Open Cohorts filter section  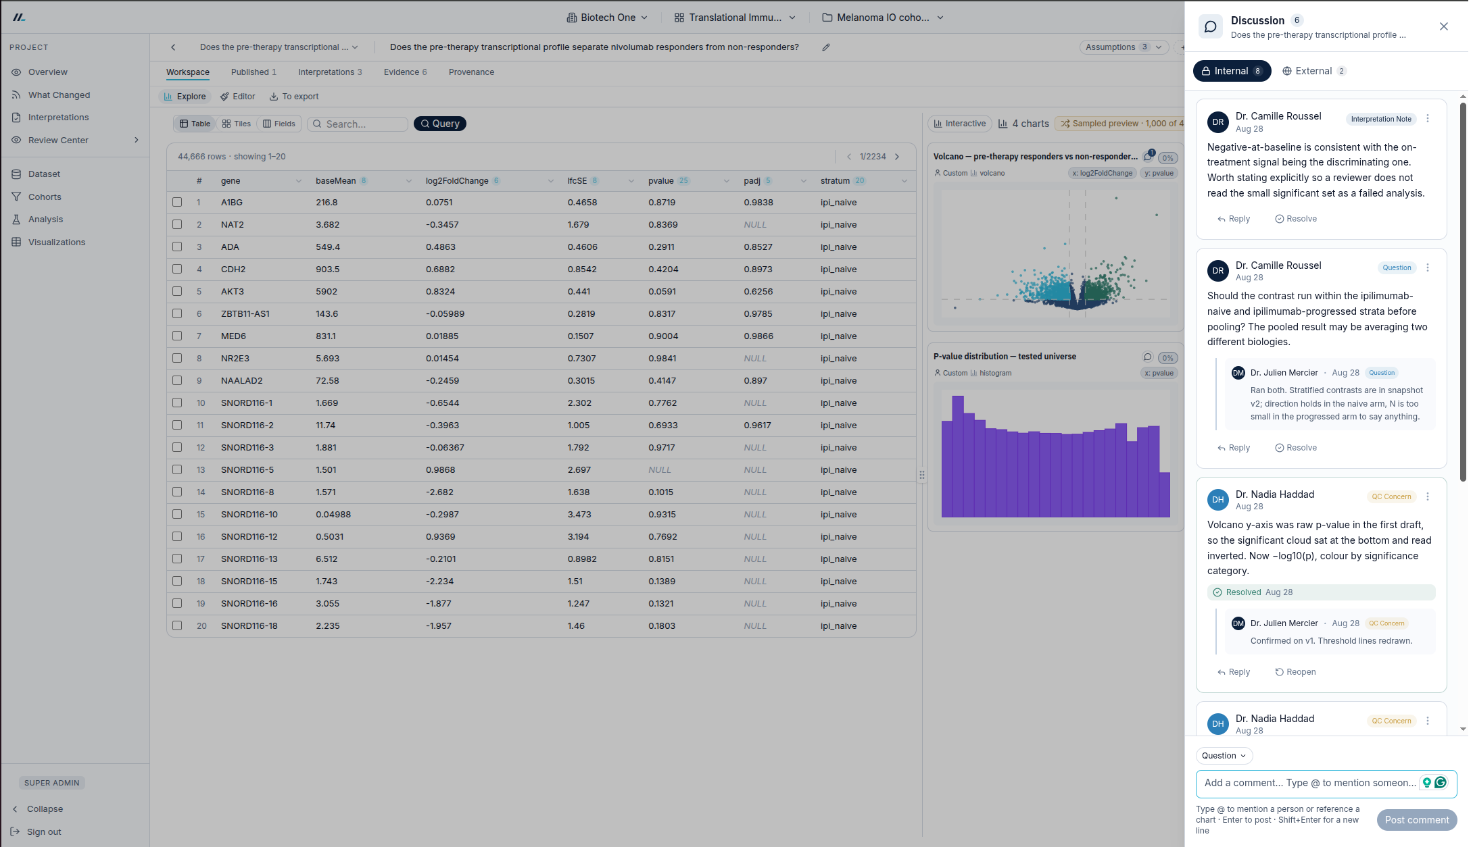click(45, 197)
